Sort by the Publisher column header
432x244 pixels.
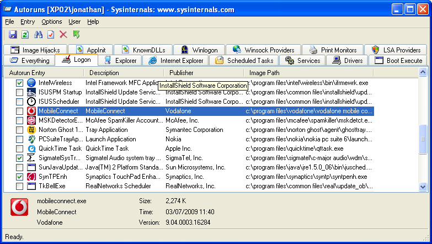(204, 72)
